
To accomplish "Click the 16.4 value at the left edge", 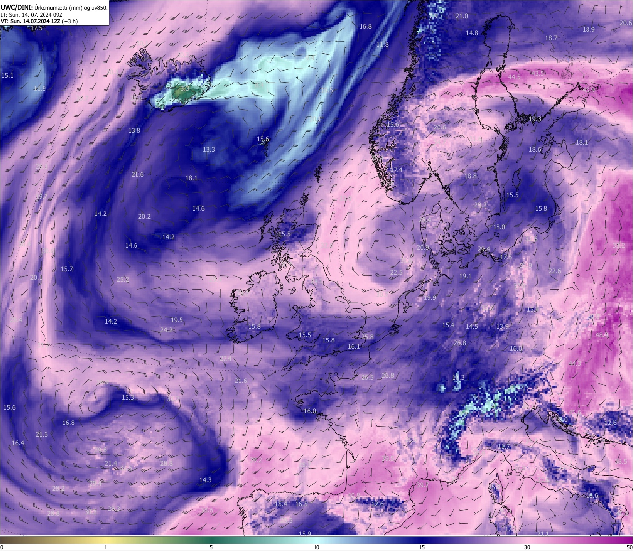I will point(18,443).
